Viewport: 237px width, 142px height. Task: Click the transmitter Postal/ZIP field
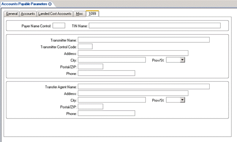coord(90,67)
